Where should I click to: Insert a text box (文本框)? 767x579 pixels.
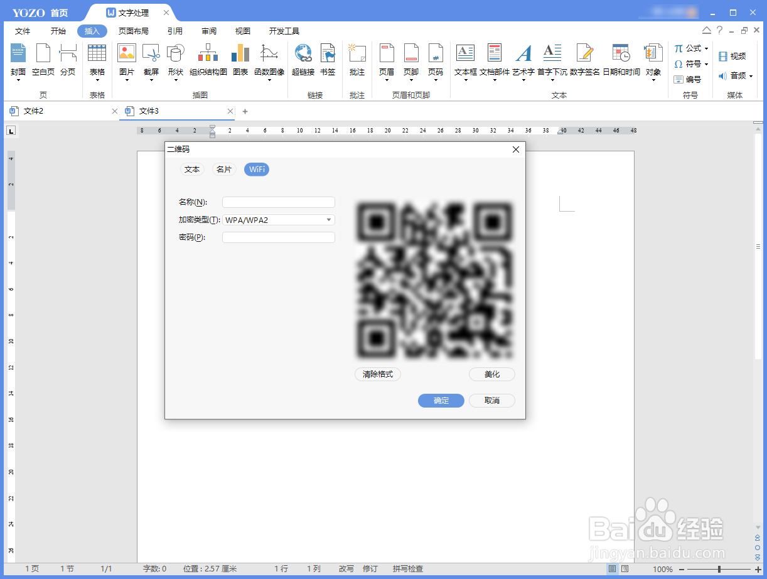[466, 62]
